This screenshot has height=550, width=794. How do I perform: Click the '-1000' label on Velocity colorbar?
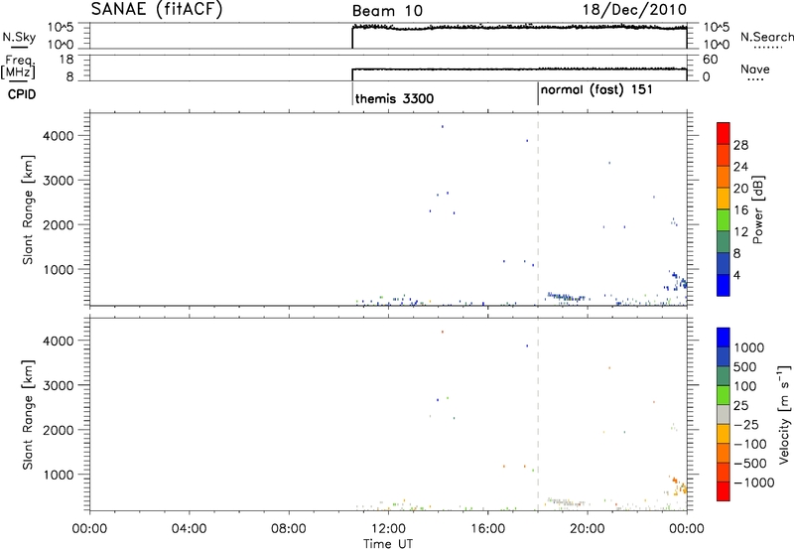753,482
